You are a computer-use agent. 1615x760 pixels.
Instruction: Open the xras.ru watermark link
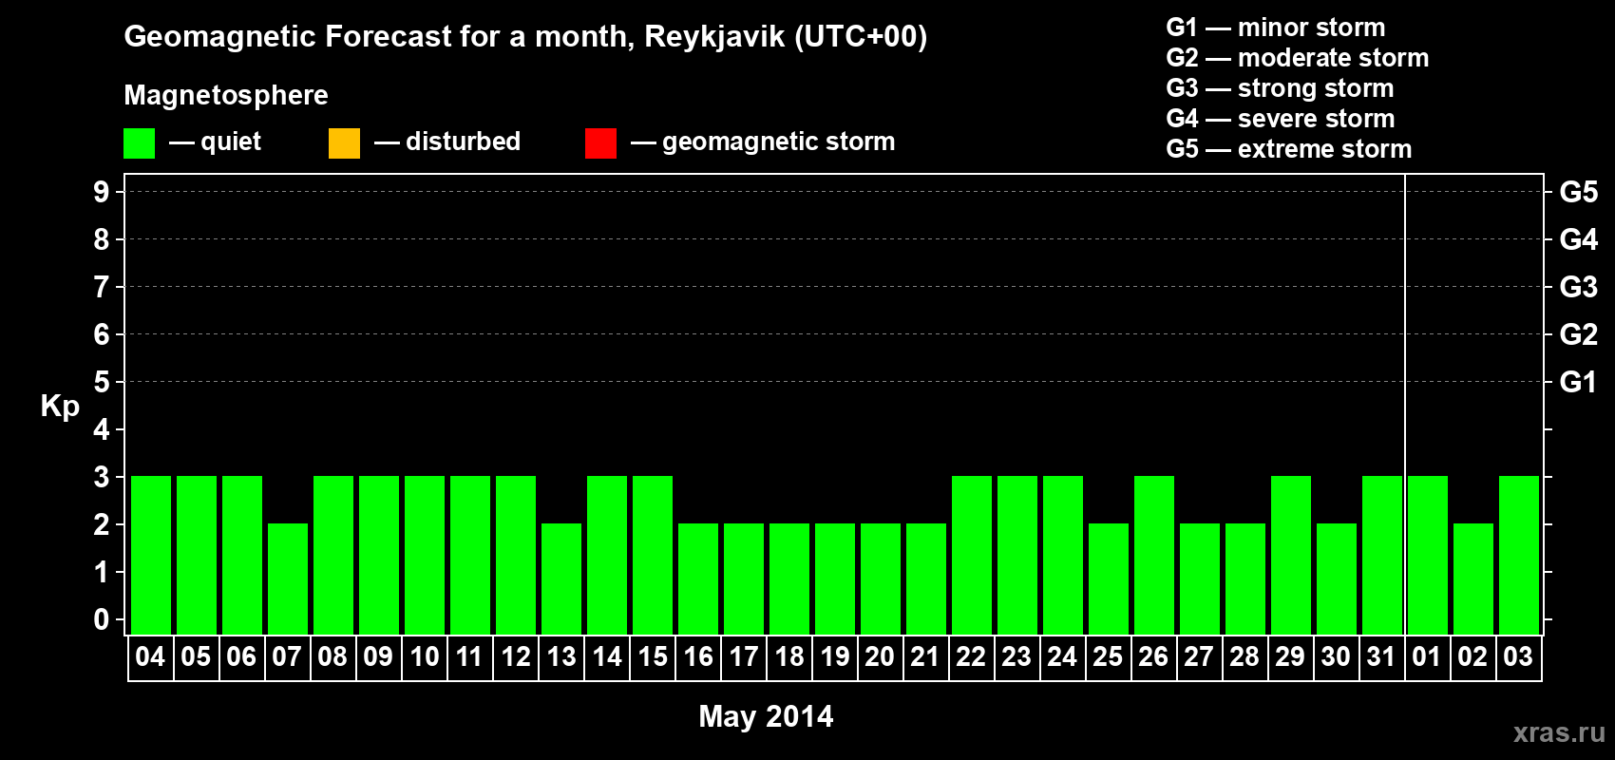click(x=1559, y=732)
